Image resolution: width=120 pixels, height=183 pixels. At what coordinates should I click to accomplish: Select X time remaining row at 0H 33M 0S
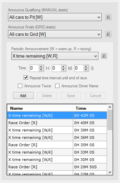click(x=57, y=152)
